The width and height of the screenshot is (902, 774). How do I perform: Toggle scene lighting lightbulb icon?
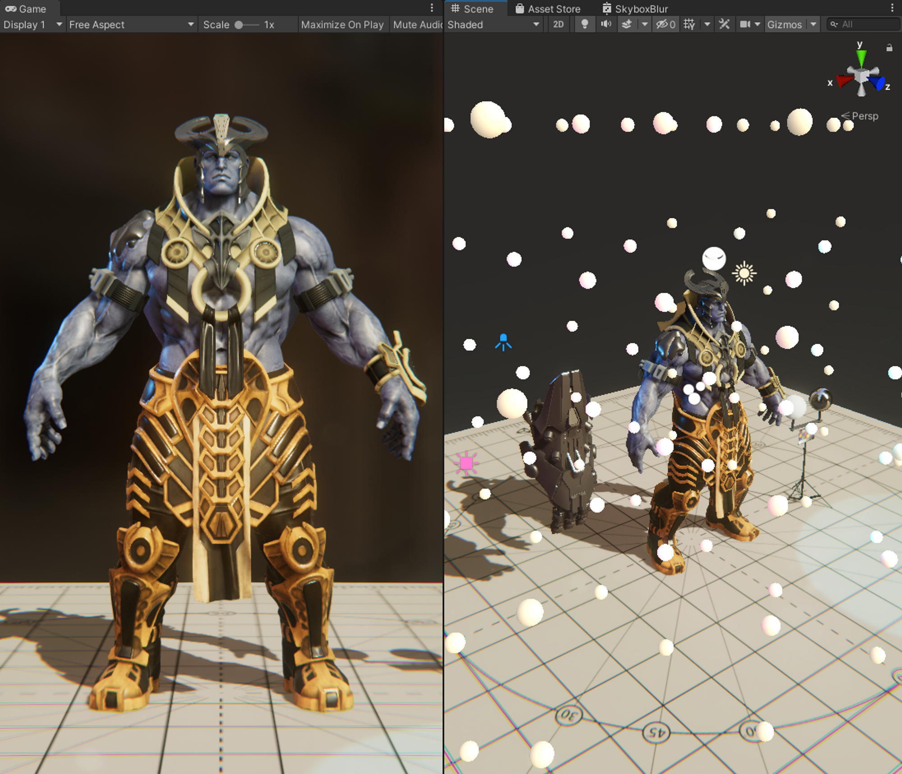(x=584, y=24)
